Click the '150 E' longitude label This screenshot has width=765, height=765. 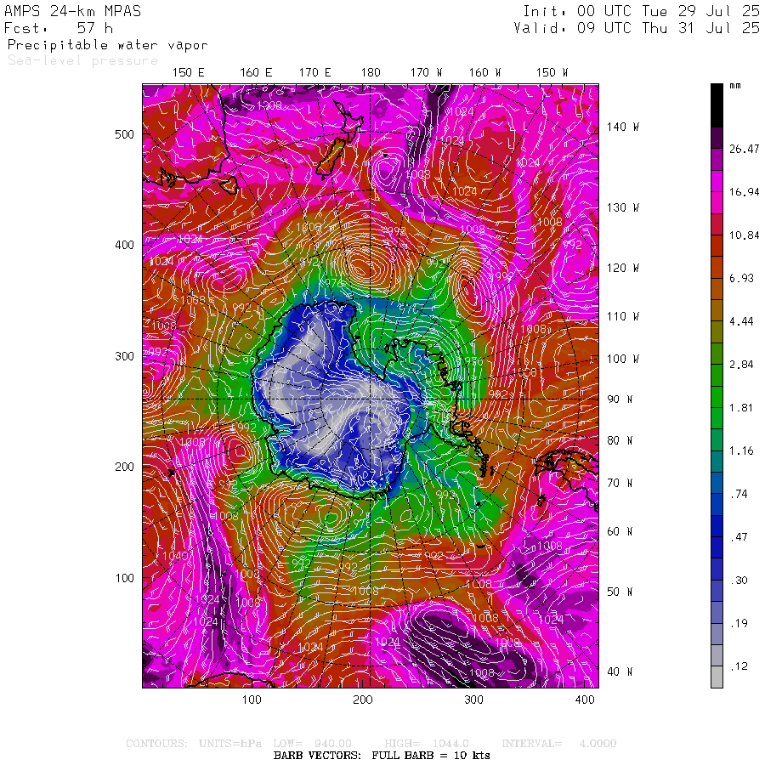click(189, 73)
